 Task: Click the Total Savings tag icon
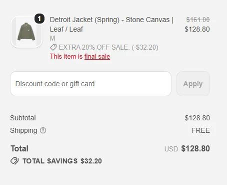point(14,161)
